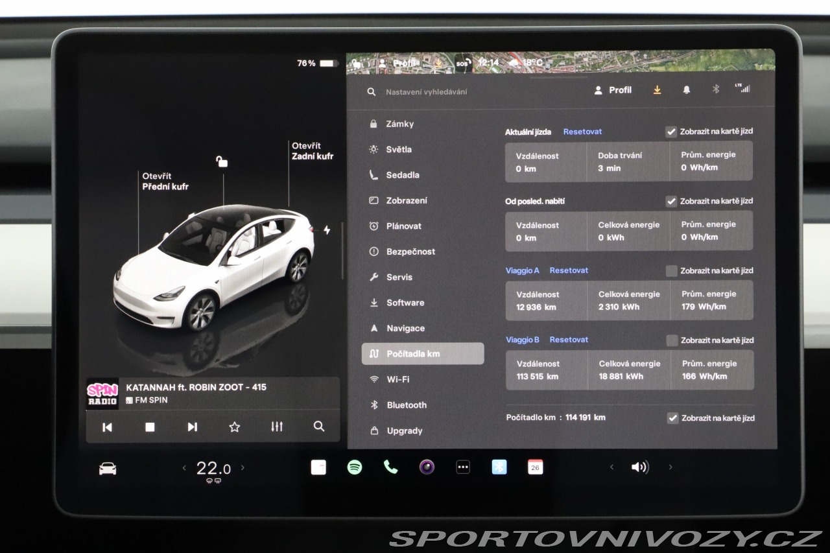Uncheck card display for Aktuální jízda

[x=672, y=132]
